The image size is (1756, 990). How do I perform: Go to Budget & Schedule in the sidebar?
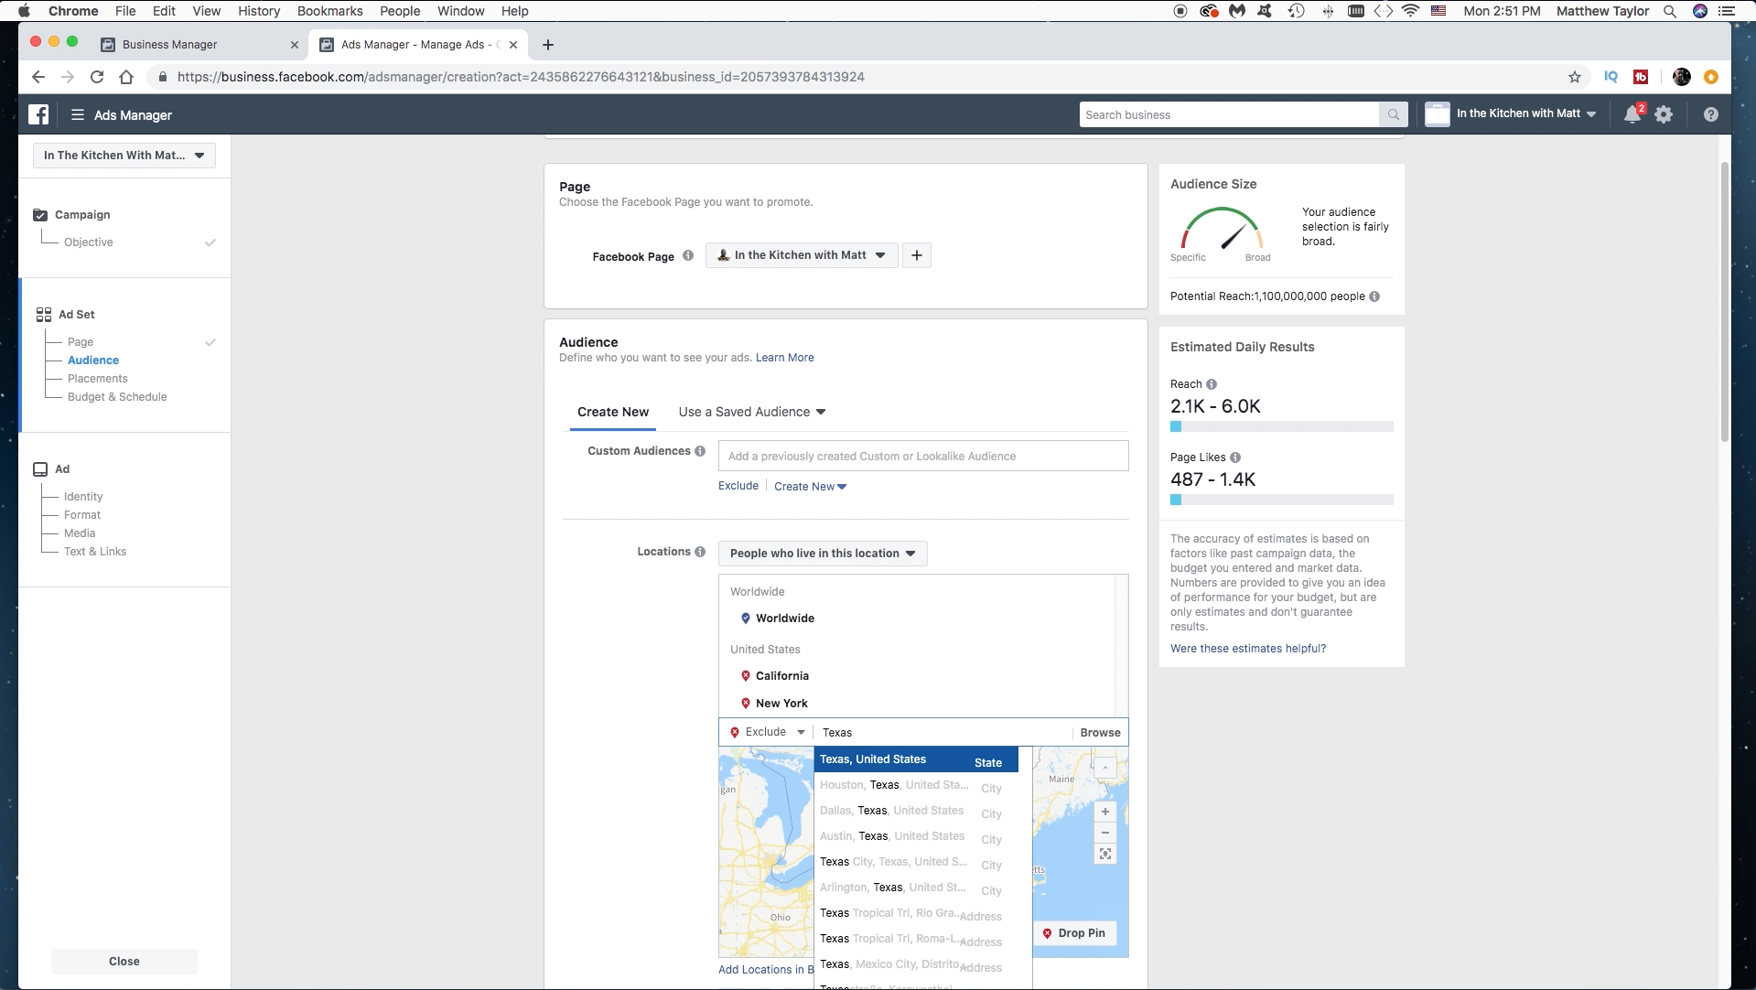[117, 397]
